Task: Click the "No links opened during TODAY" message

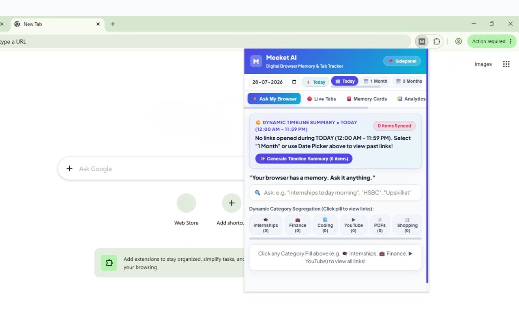Action: [x=333, y=142]
